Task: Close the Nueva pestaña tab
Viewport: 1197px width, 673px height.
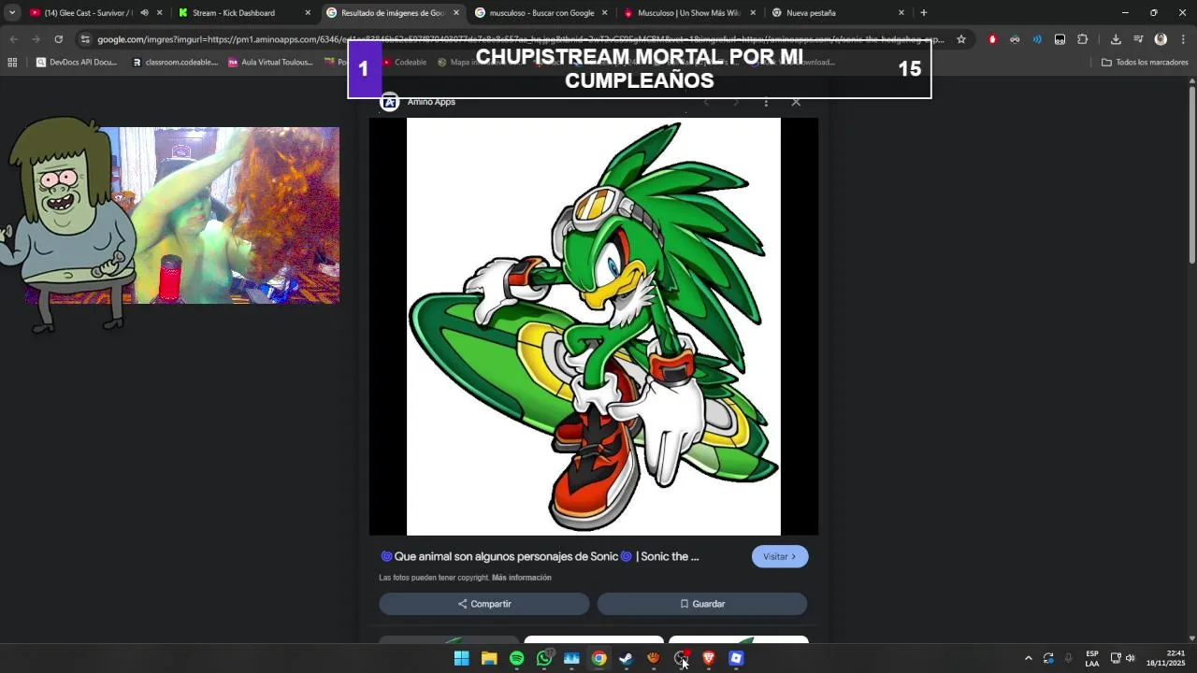Action: coord(901,13)
